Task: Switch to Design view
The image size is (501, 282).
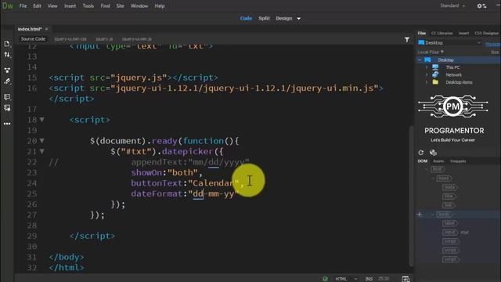Action: [284, 18]
